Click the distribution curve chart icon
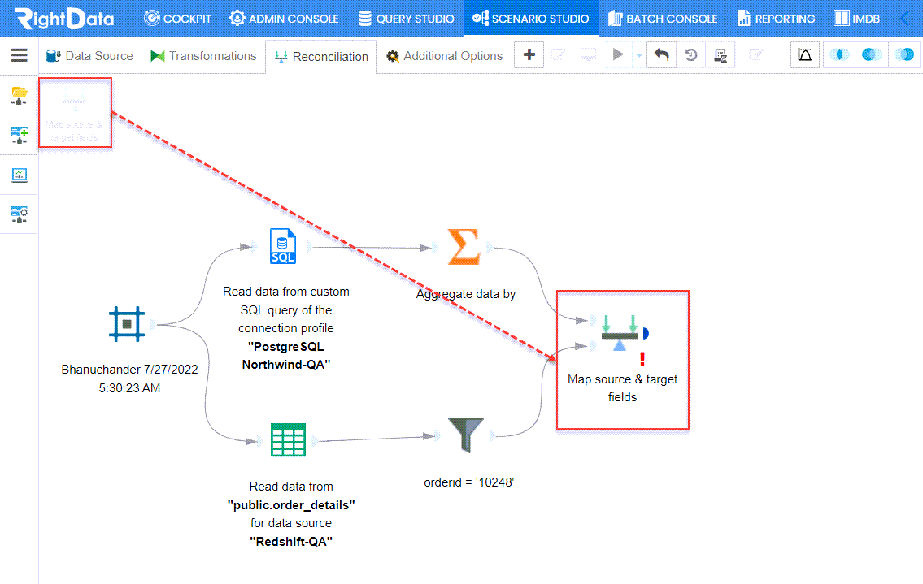 (805, 55)
